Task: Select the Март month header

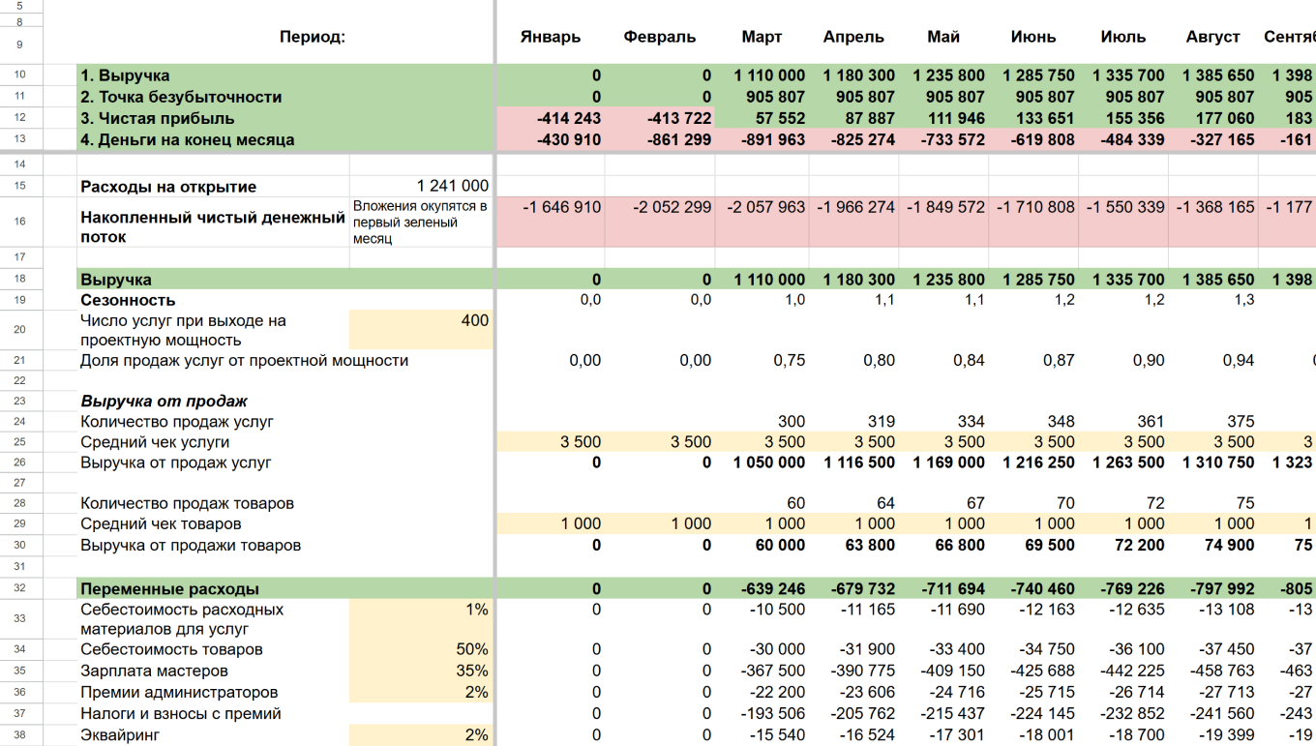Action: click(762, 37)
